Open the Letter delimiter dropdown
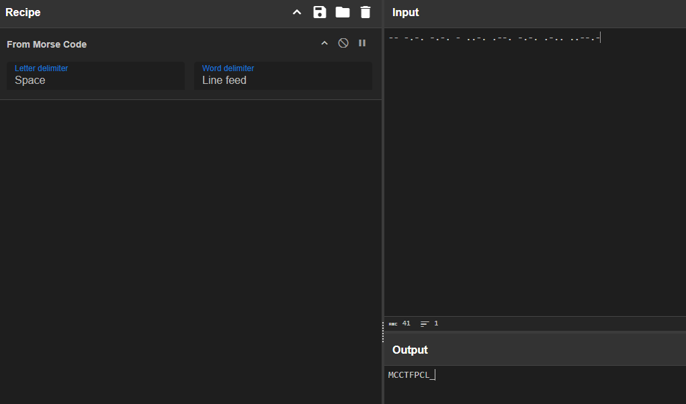Screen dimensions: 686x404 coord(95,76)
